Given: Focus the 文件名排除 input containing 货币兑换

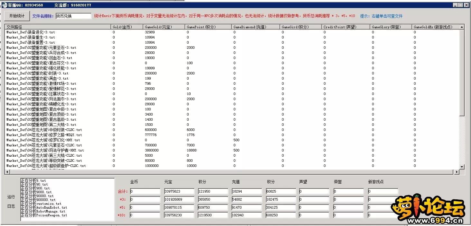Looking at the screenshot, I should coord(73,16).
